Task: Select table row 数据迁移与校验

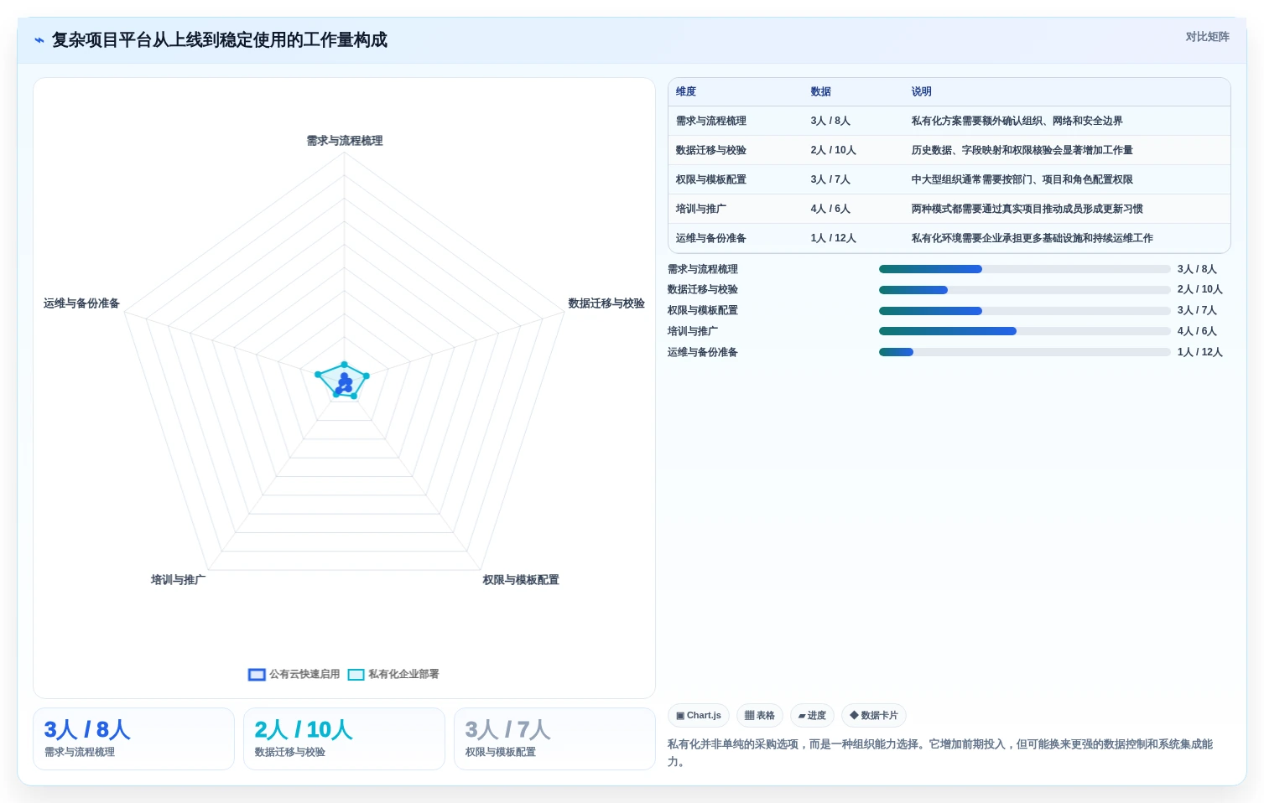Action: click(x=949, y=150)
